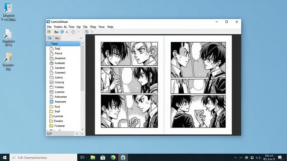This screenshot has height=161, width=287.
Task: Click the sidebar vertical scrollbar thumb
Action: pos(83,68)
